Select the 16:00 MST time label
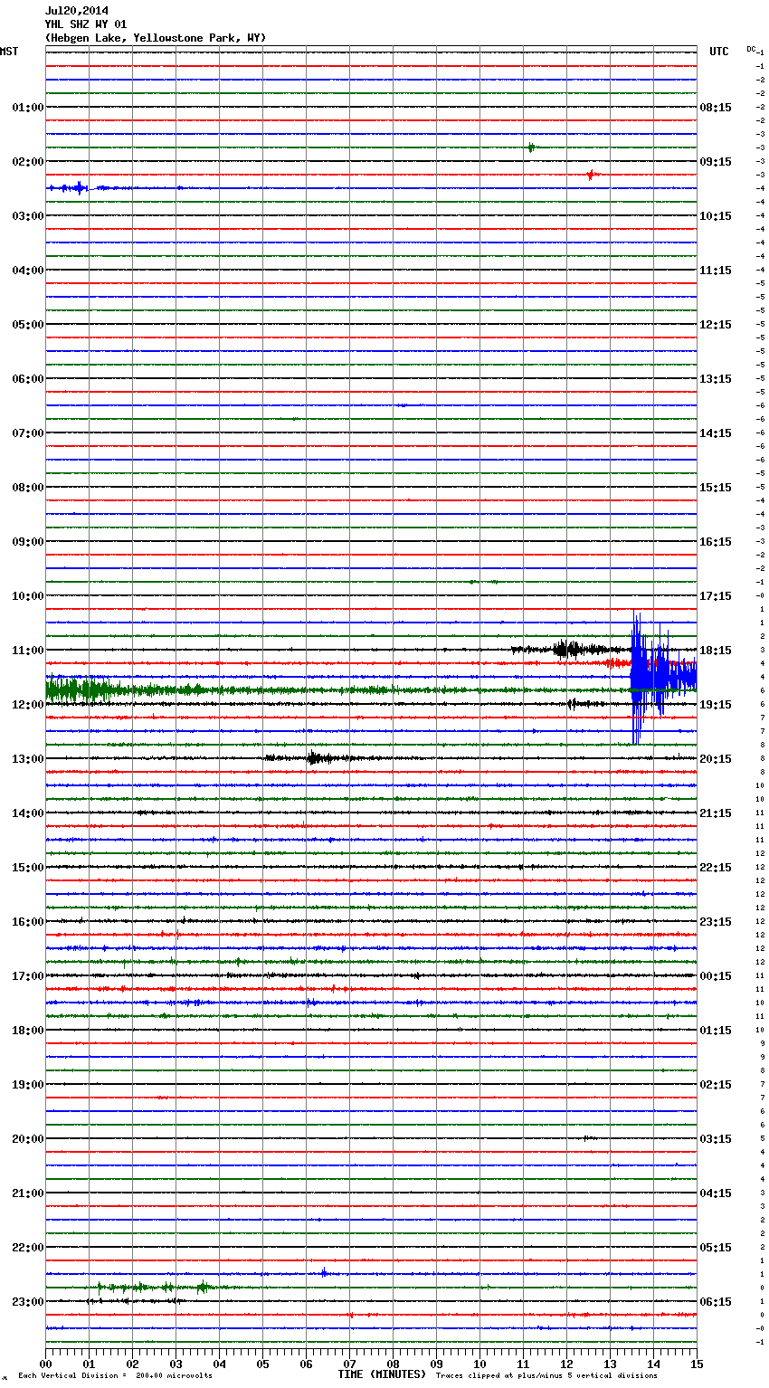 coord(28,922)
